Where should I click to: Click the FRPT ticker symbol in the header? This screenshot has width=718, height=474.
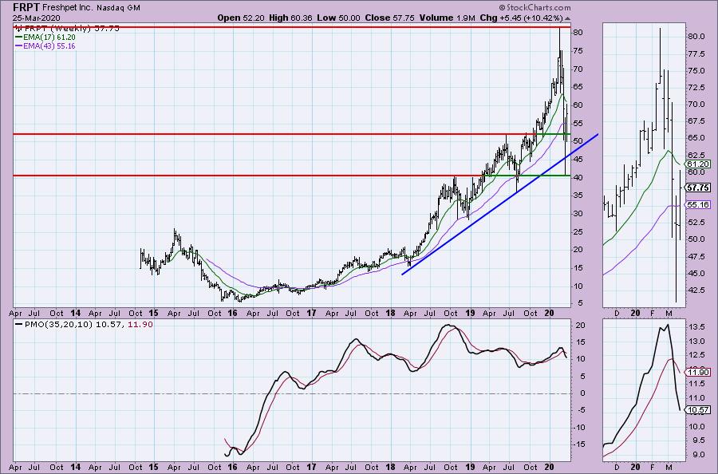click(x=26, y=7)
